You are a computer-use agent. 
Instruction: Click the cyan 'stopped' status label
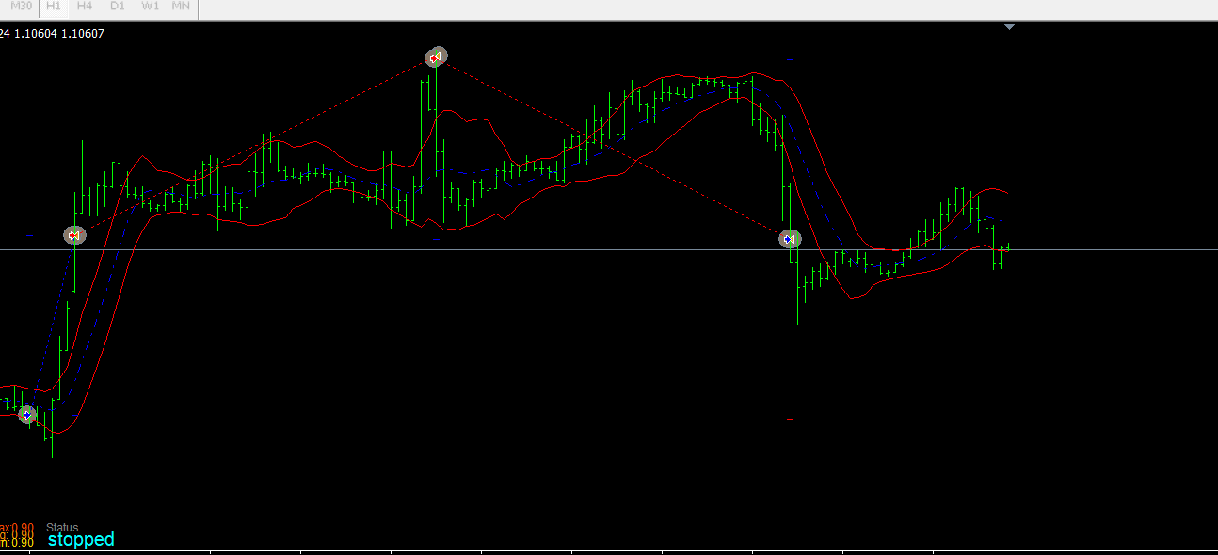pos(81,540)
